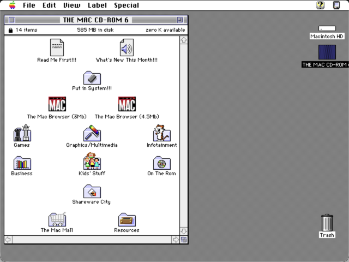Click the lock icon beside 14 items

click(10, 30)
